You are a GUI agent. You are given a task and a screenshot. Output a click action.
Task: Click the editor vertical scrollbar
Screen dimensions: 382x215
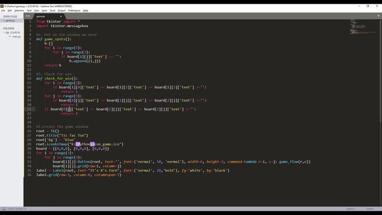point(380,70)
